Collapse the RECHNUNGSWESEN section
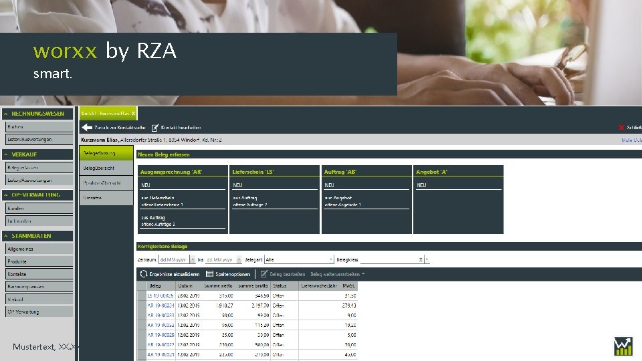Screen dimensions: 642x361 click(x=6, y=114)
